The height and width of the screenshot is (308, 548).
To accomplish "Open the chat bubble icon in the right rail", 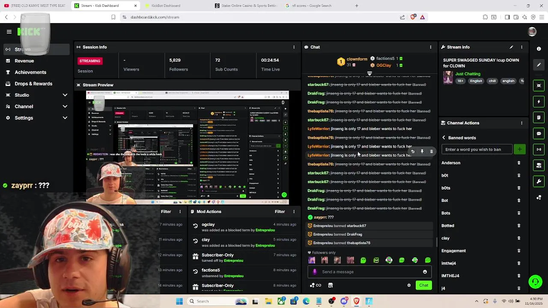I will (539, 133).
